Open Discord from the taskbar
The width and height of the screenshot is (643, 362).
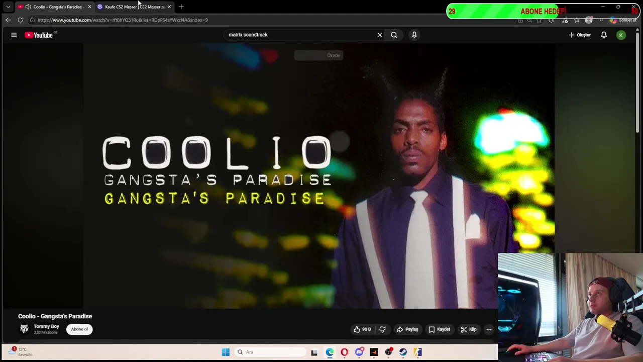359,352
